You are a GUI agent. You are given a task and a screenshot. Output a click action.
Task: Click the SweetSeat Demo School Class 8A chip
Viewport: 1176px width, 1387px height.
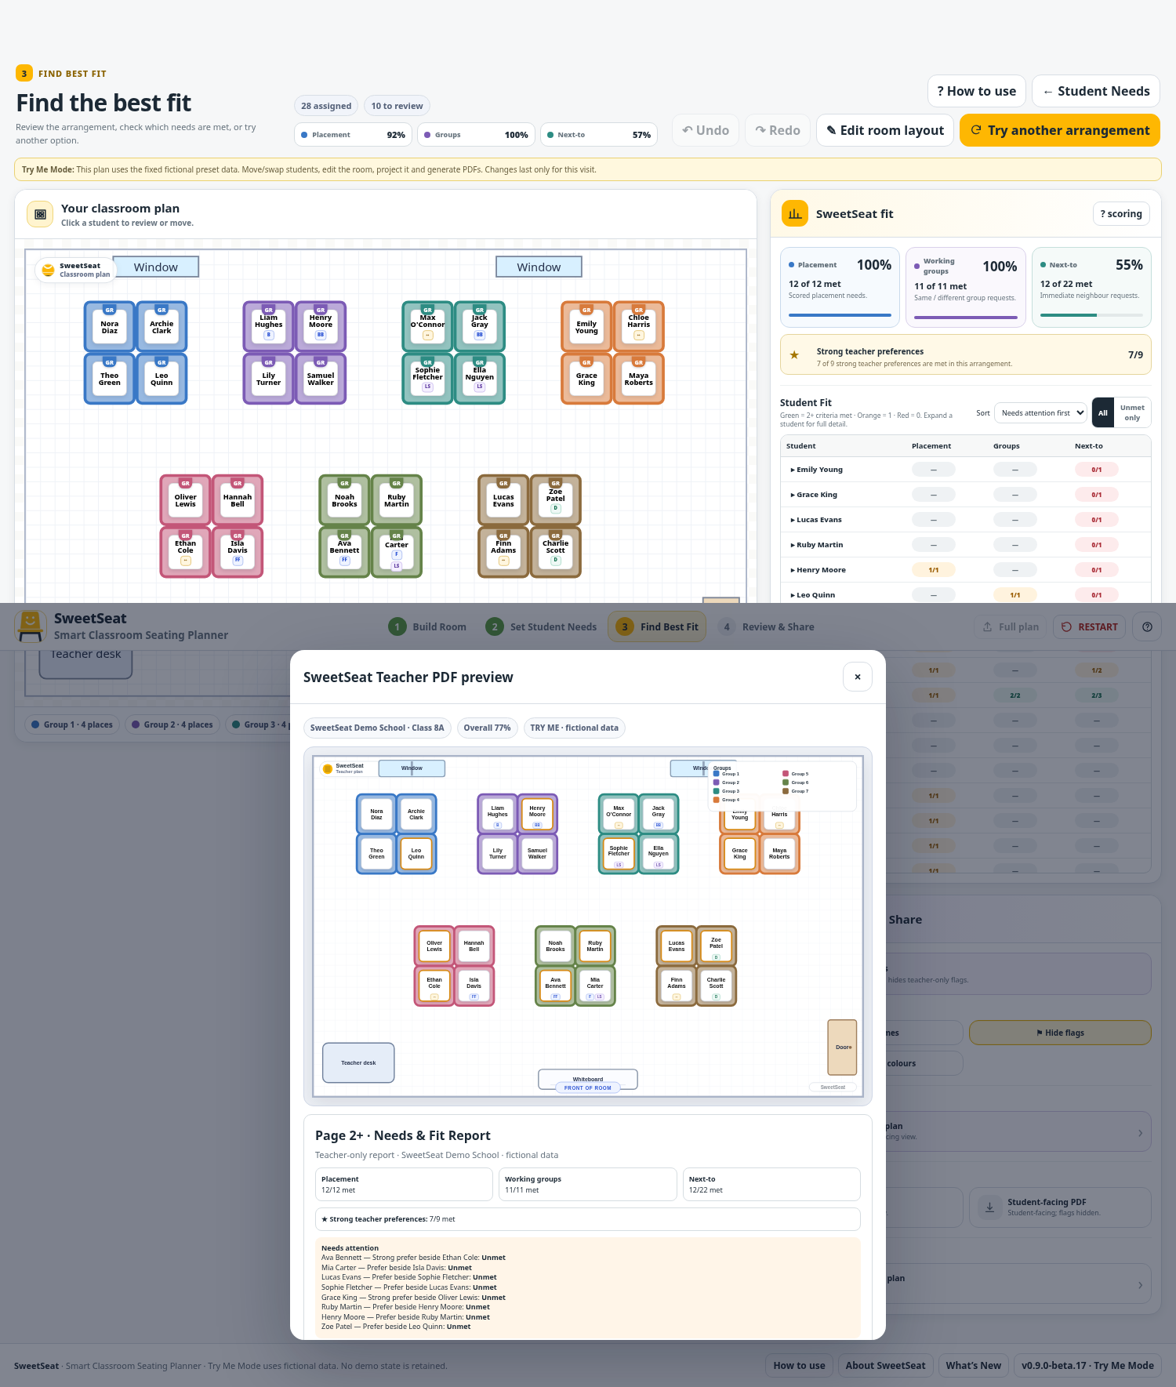point(377,728)
